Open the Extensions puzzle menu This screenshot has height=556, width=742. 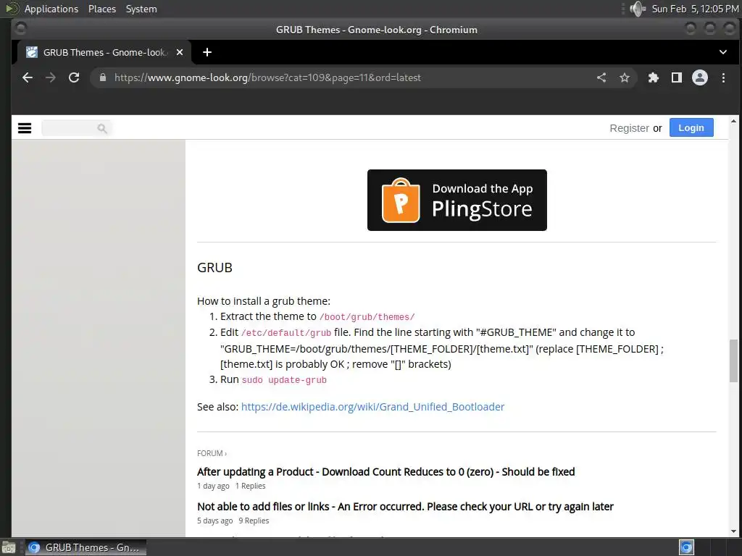(654, 77)
